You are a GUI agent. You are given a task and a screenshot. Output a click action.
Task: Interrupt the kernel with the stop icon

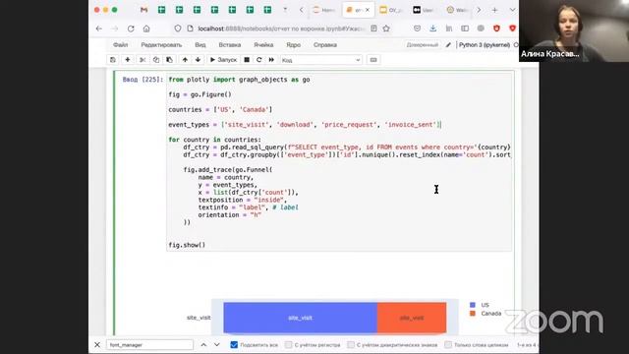coord(247,60)
